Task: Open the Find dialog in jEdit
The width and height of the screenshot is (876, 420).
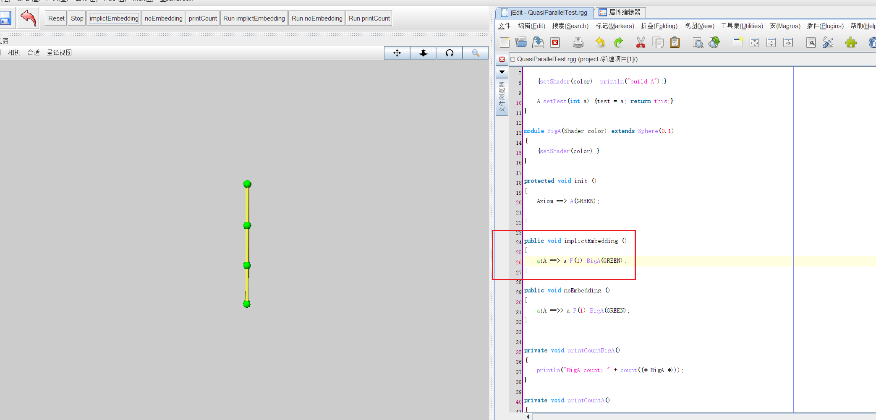Action: 698,42
